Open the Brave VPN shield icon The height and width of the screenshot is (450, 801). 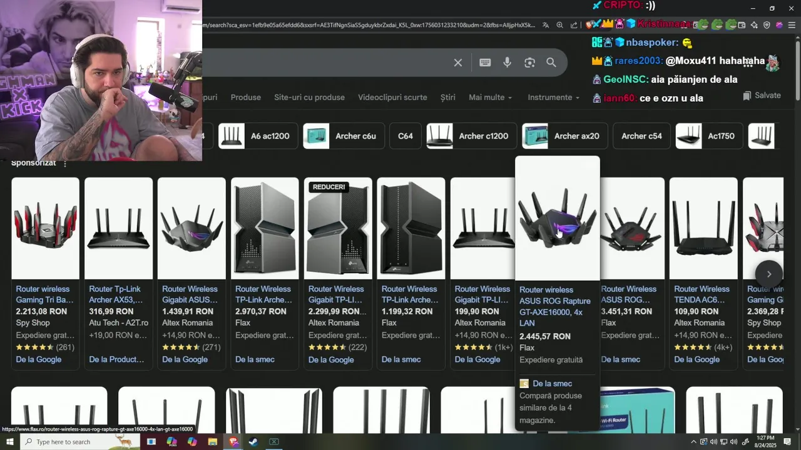coord(767,25)
